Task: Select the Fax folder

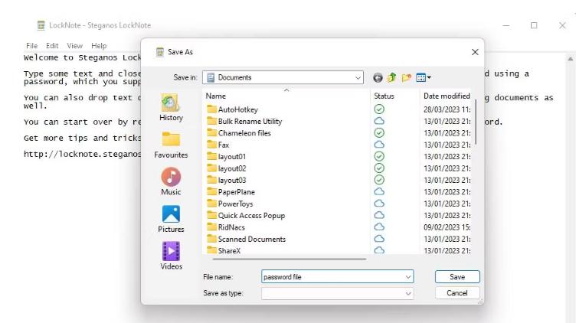Action: coord(218,145)
